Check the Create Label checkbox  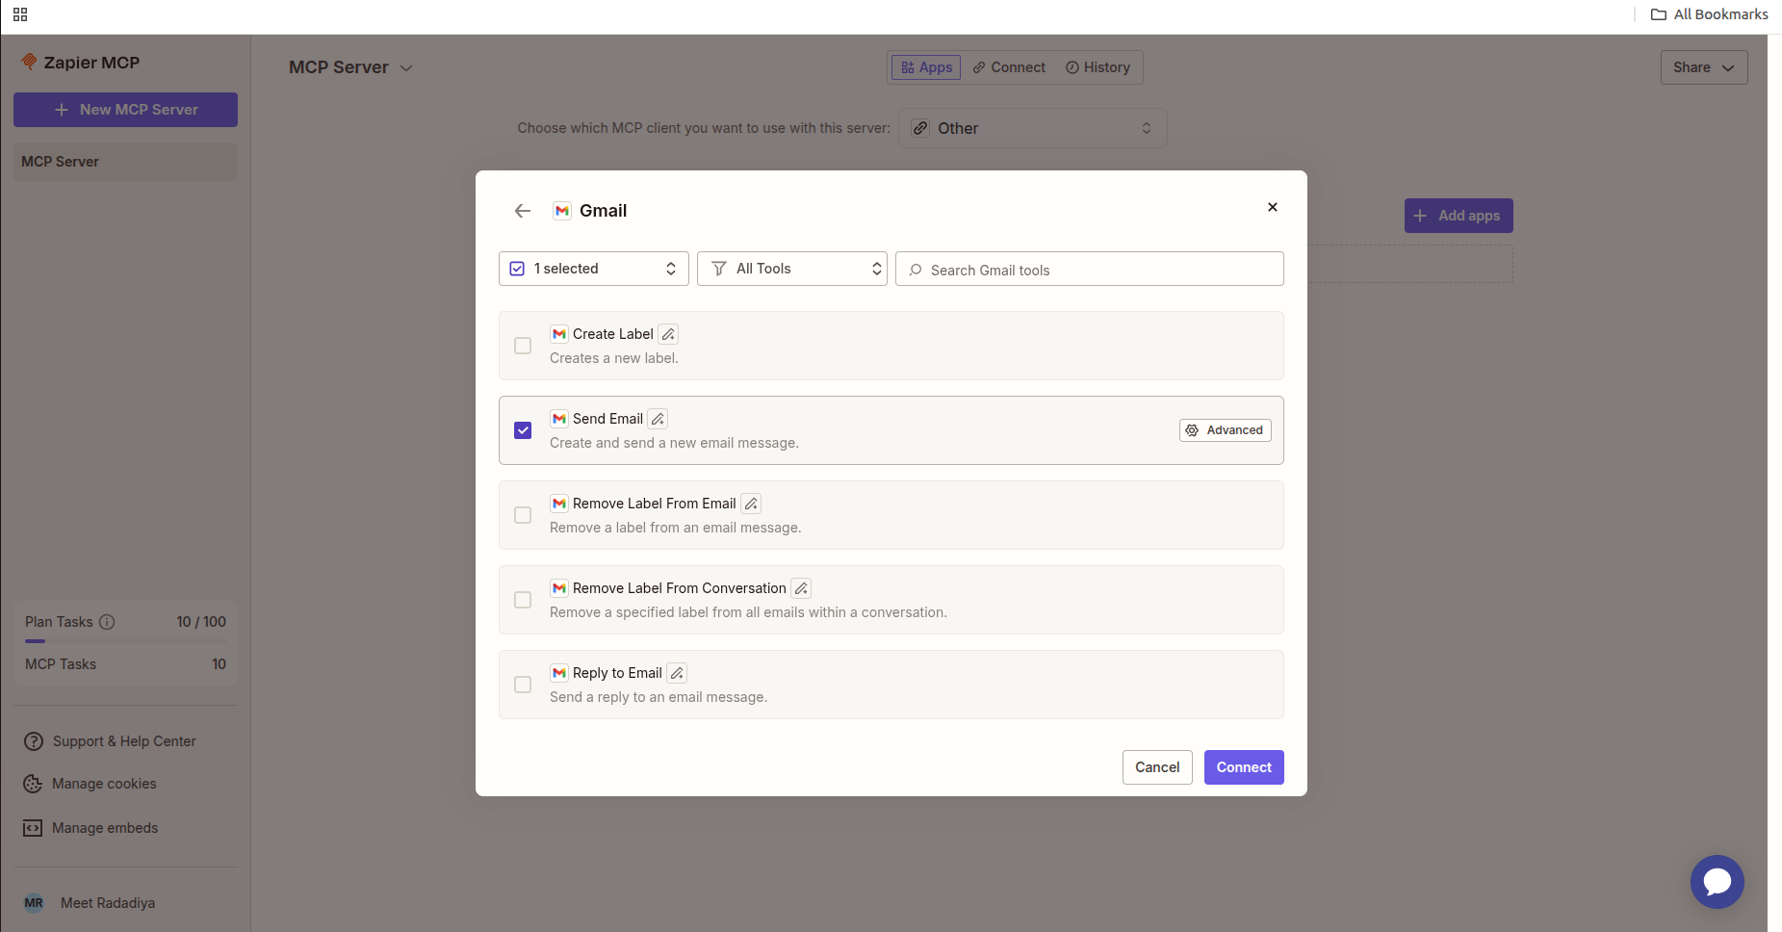click(523, 346)
